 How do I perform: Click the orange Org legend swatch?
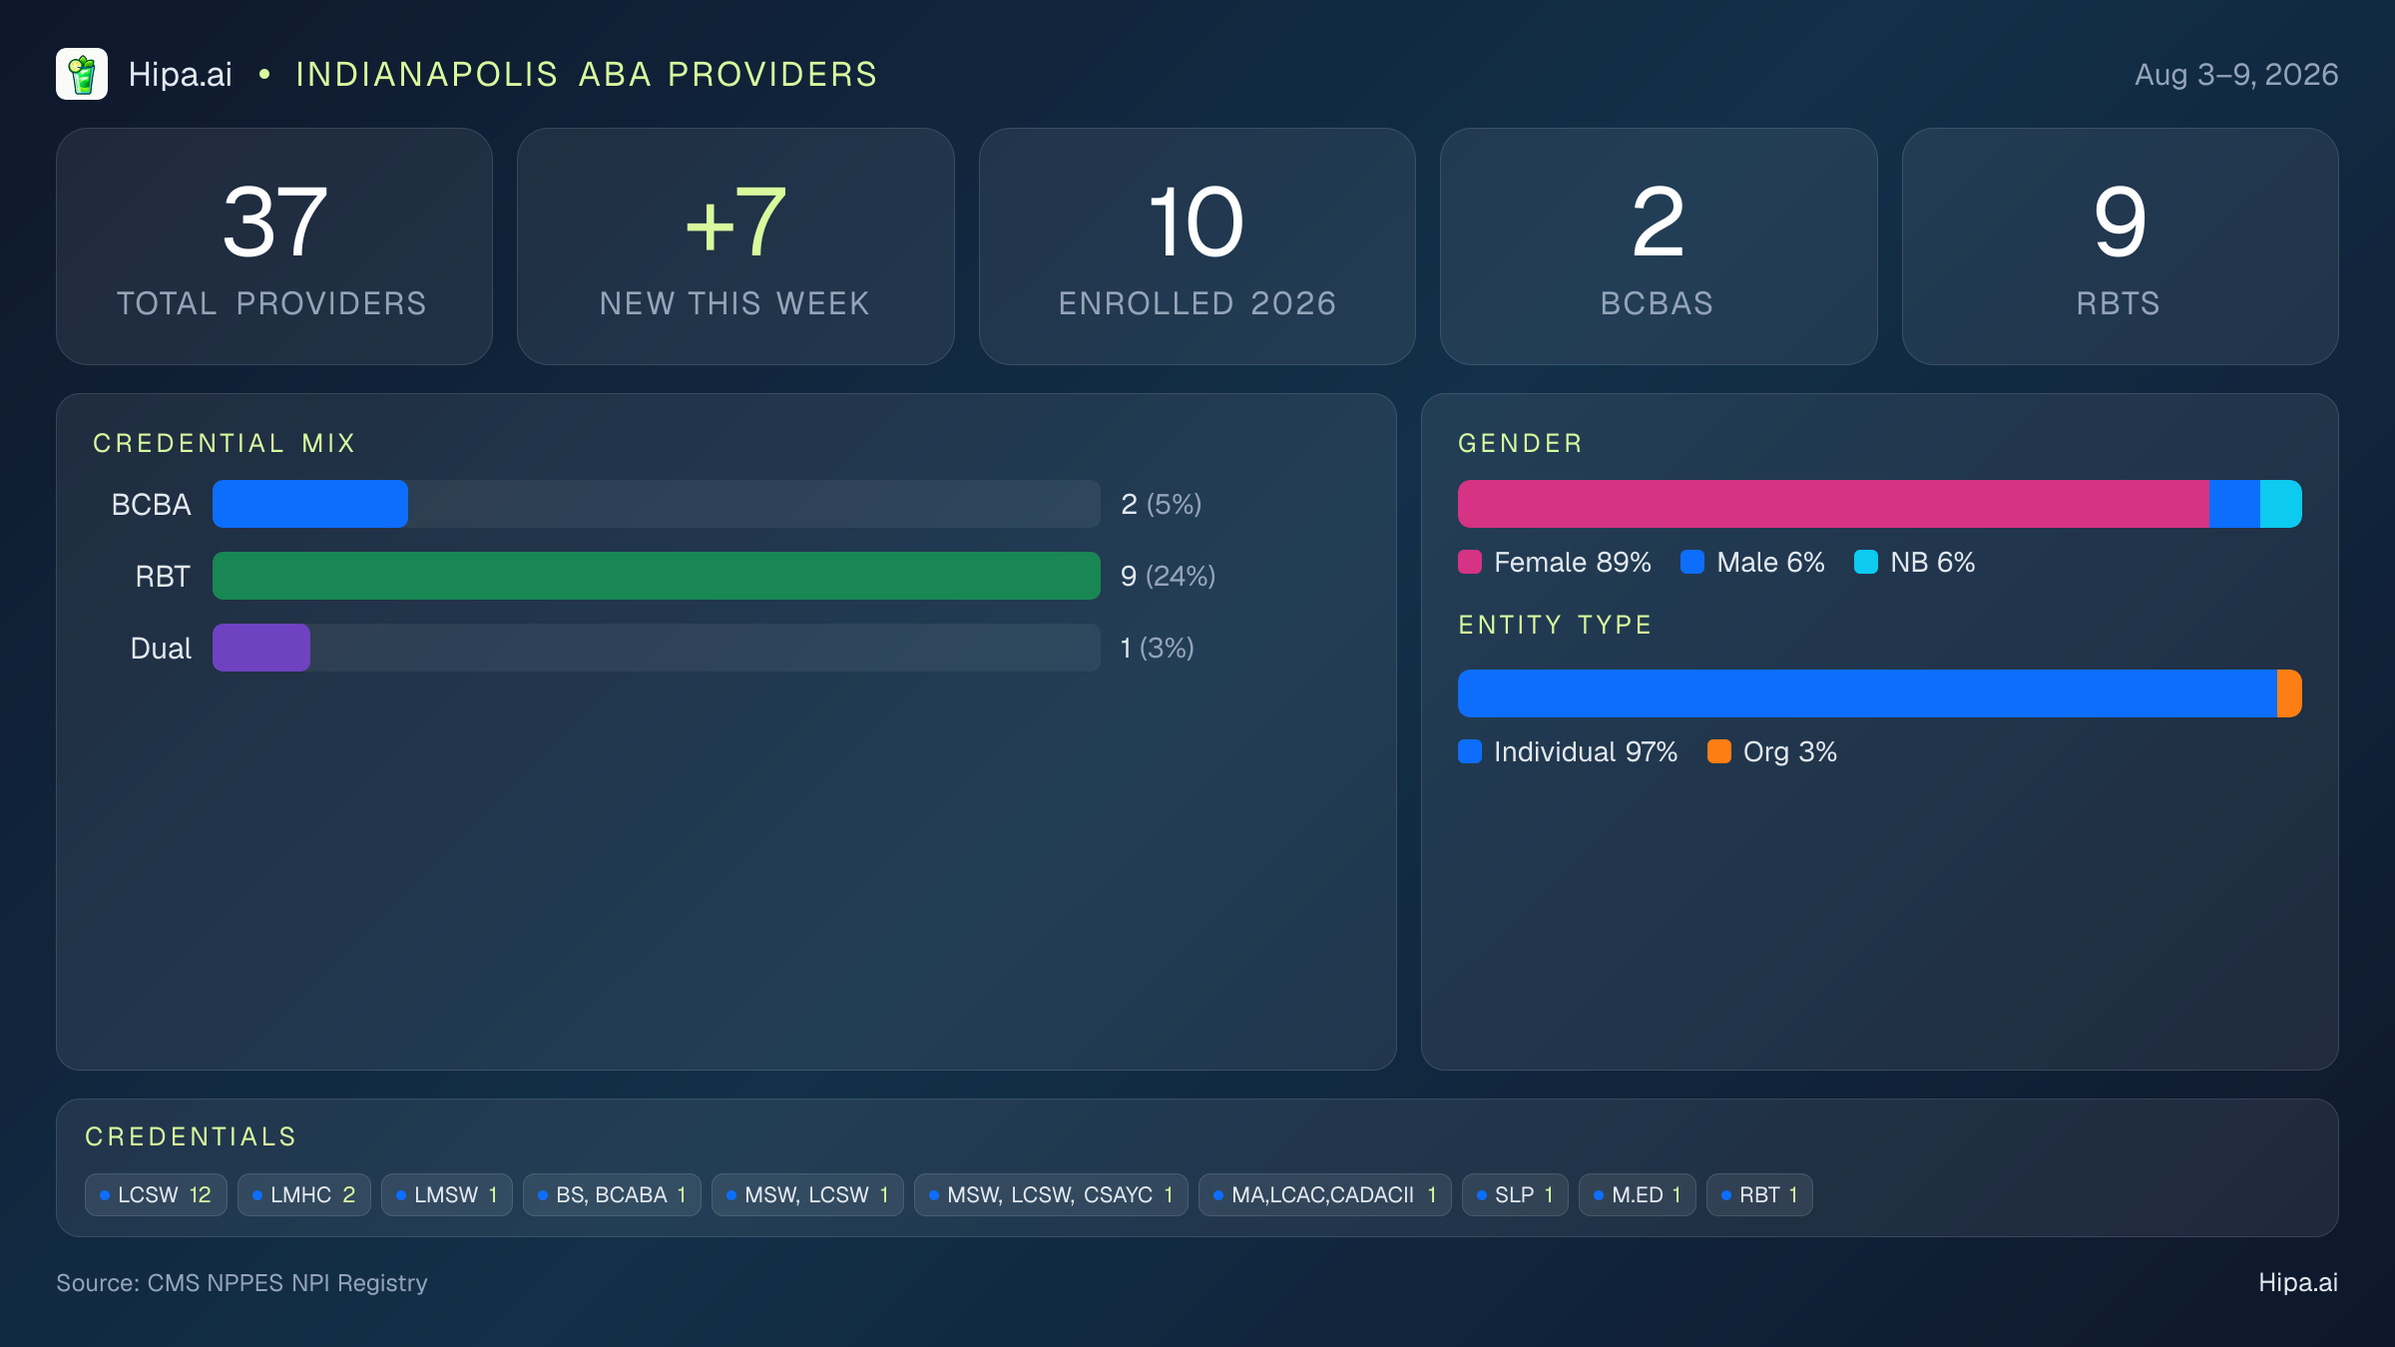click(1719, 751)
